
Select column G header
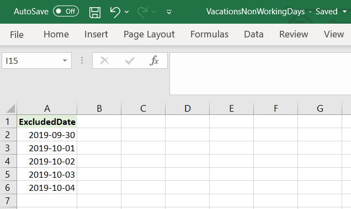pyautogui.click(x=320, y=108)
